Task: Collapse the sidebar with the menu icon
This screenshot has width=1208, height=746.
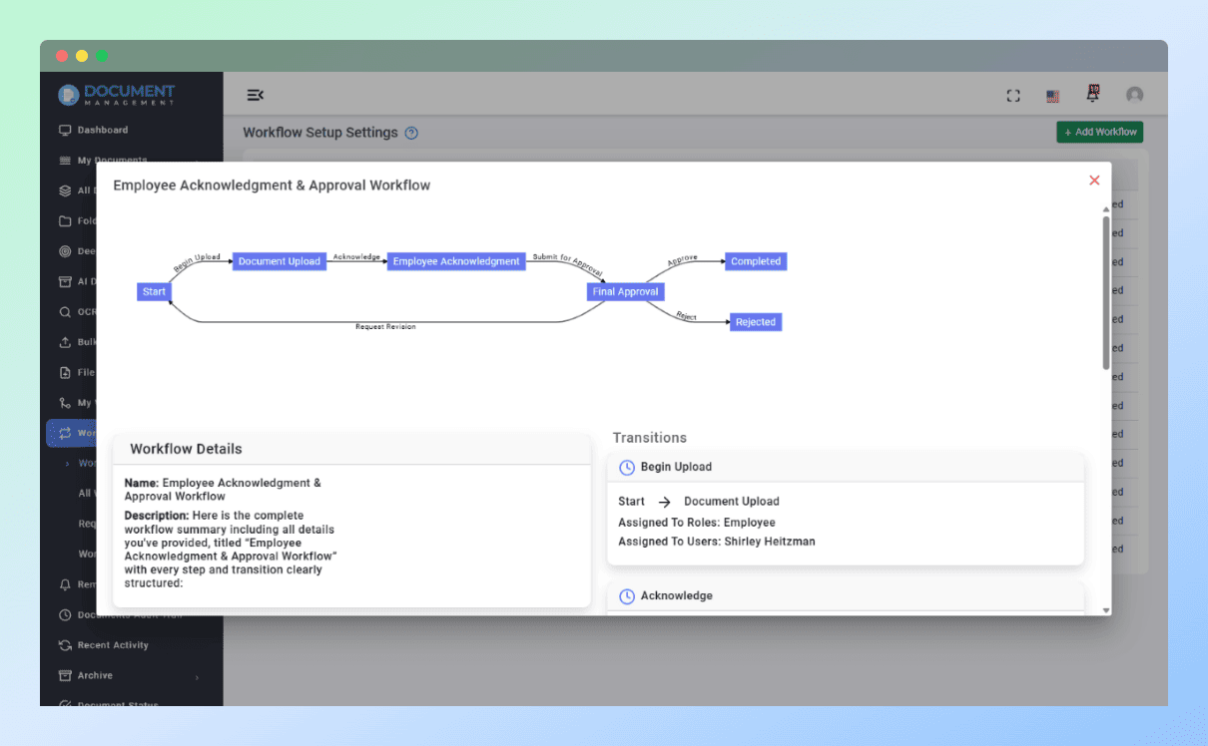Action: (255, 95)
